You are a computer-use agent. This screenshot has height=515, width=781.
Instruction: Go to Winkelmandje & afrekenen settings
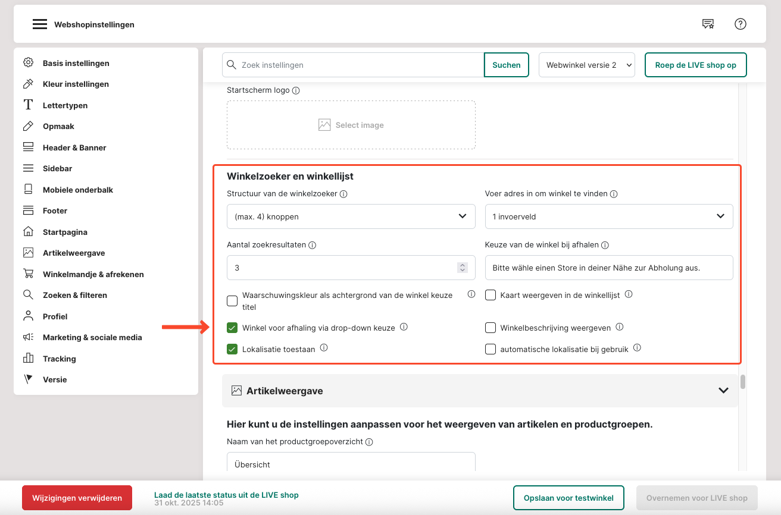pos(93,274)
